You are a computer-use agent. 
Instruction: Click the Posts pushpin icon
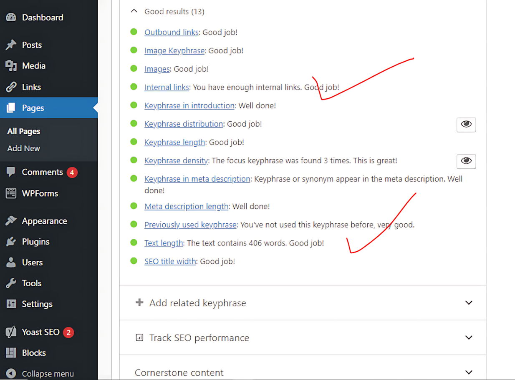11,45
